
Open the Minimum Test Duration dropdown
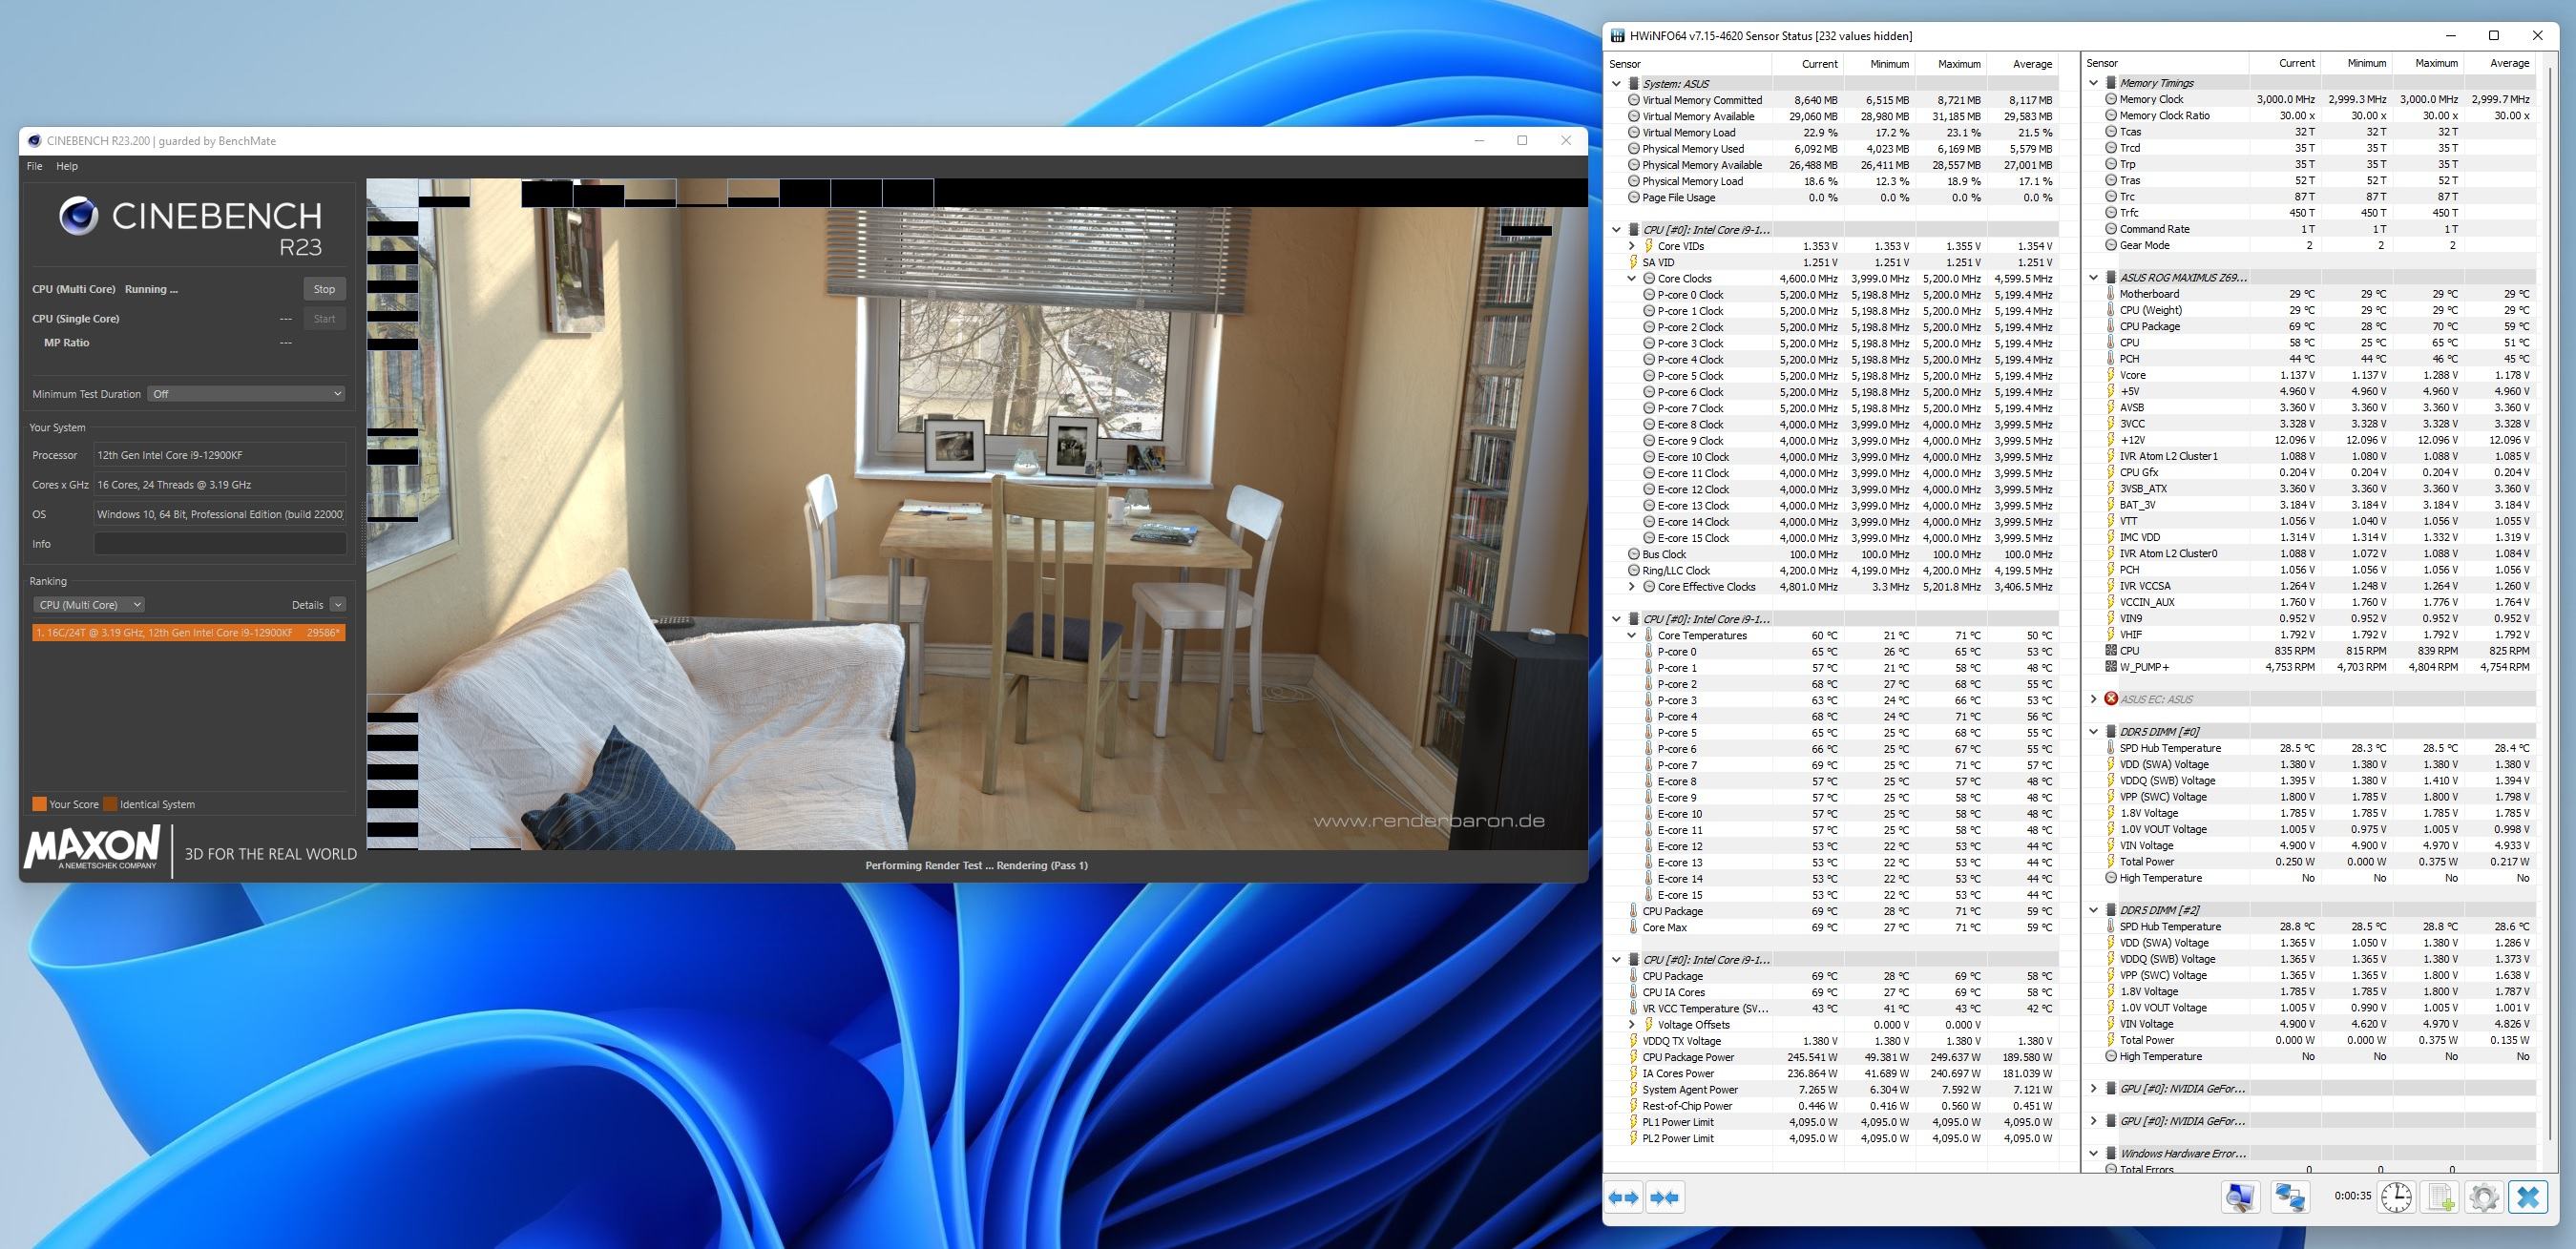(x=246, y=394)
